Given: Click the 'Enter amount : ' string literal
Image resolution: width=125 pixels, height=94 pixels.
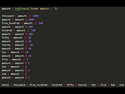Looking at the screenshot, I should pos(42,9).
